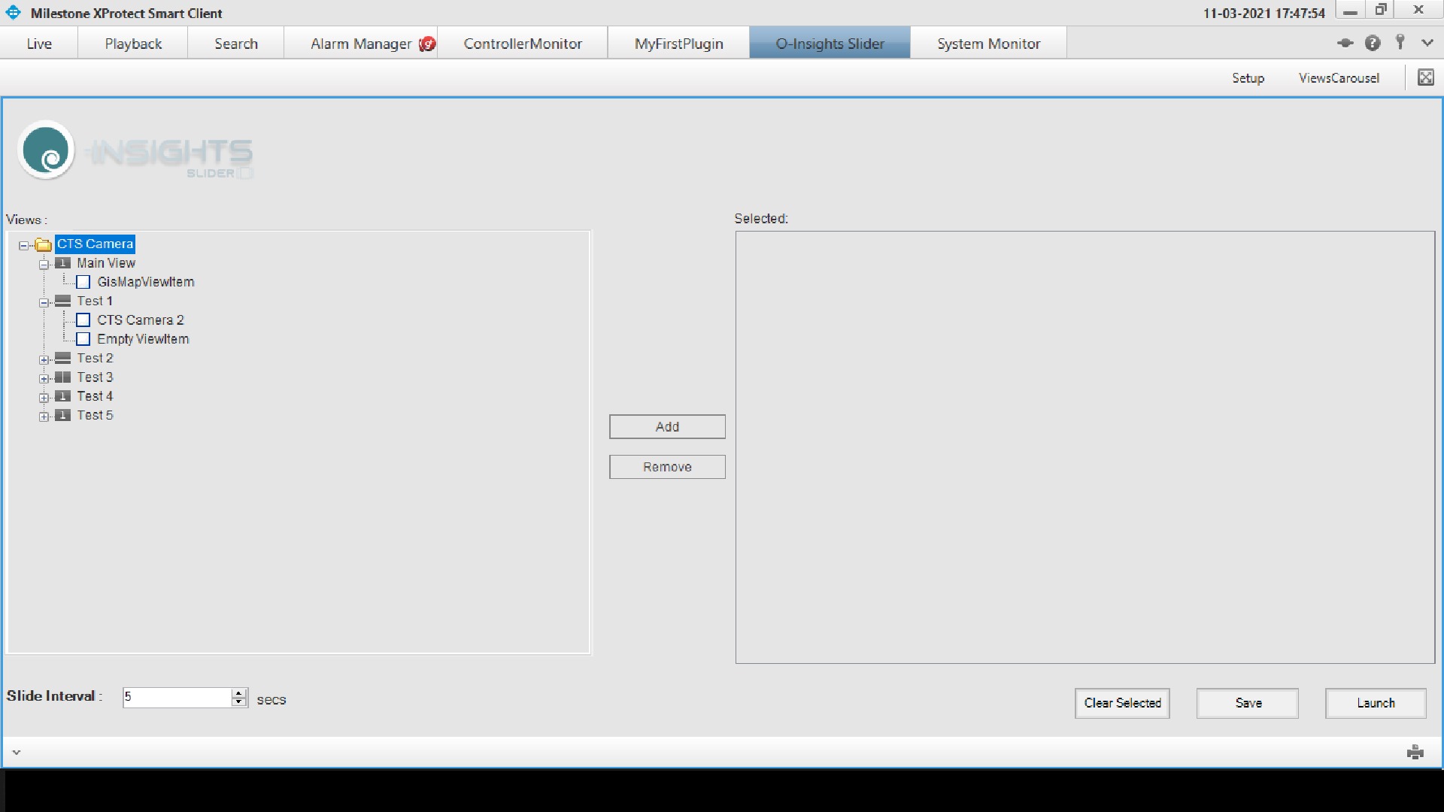Image resolution: width=1444 pixels, height=812 pixels.
Task: Expand the Test 2 node
Action: [x=44, y=359]
